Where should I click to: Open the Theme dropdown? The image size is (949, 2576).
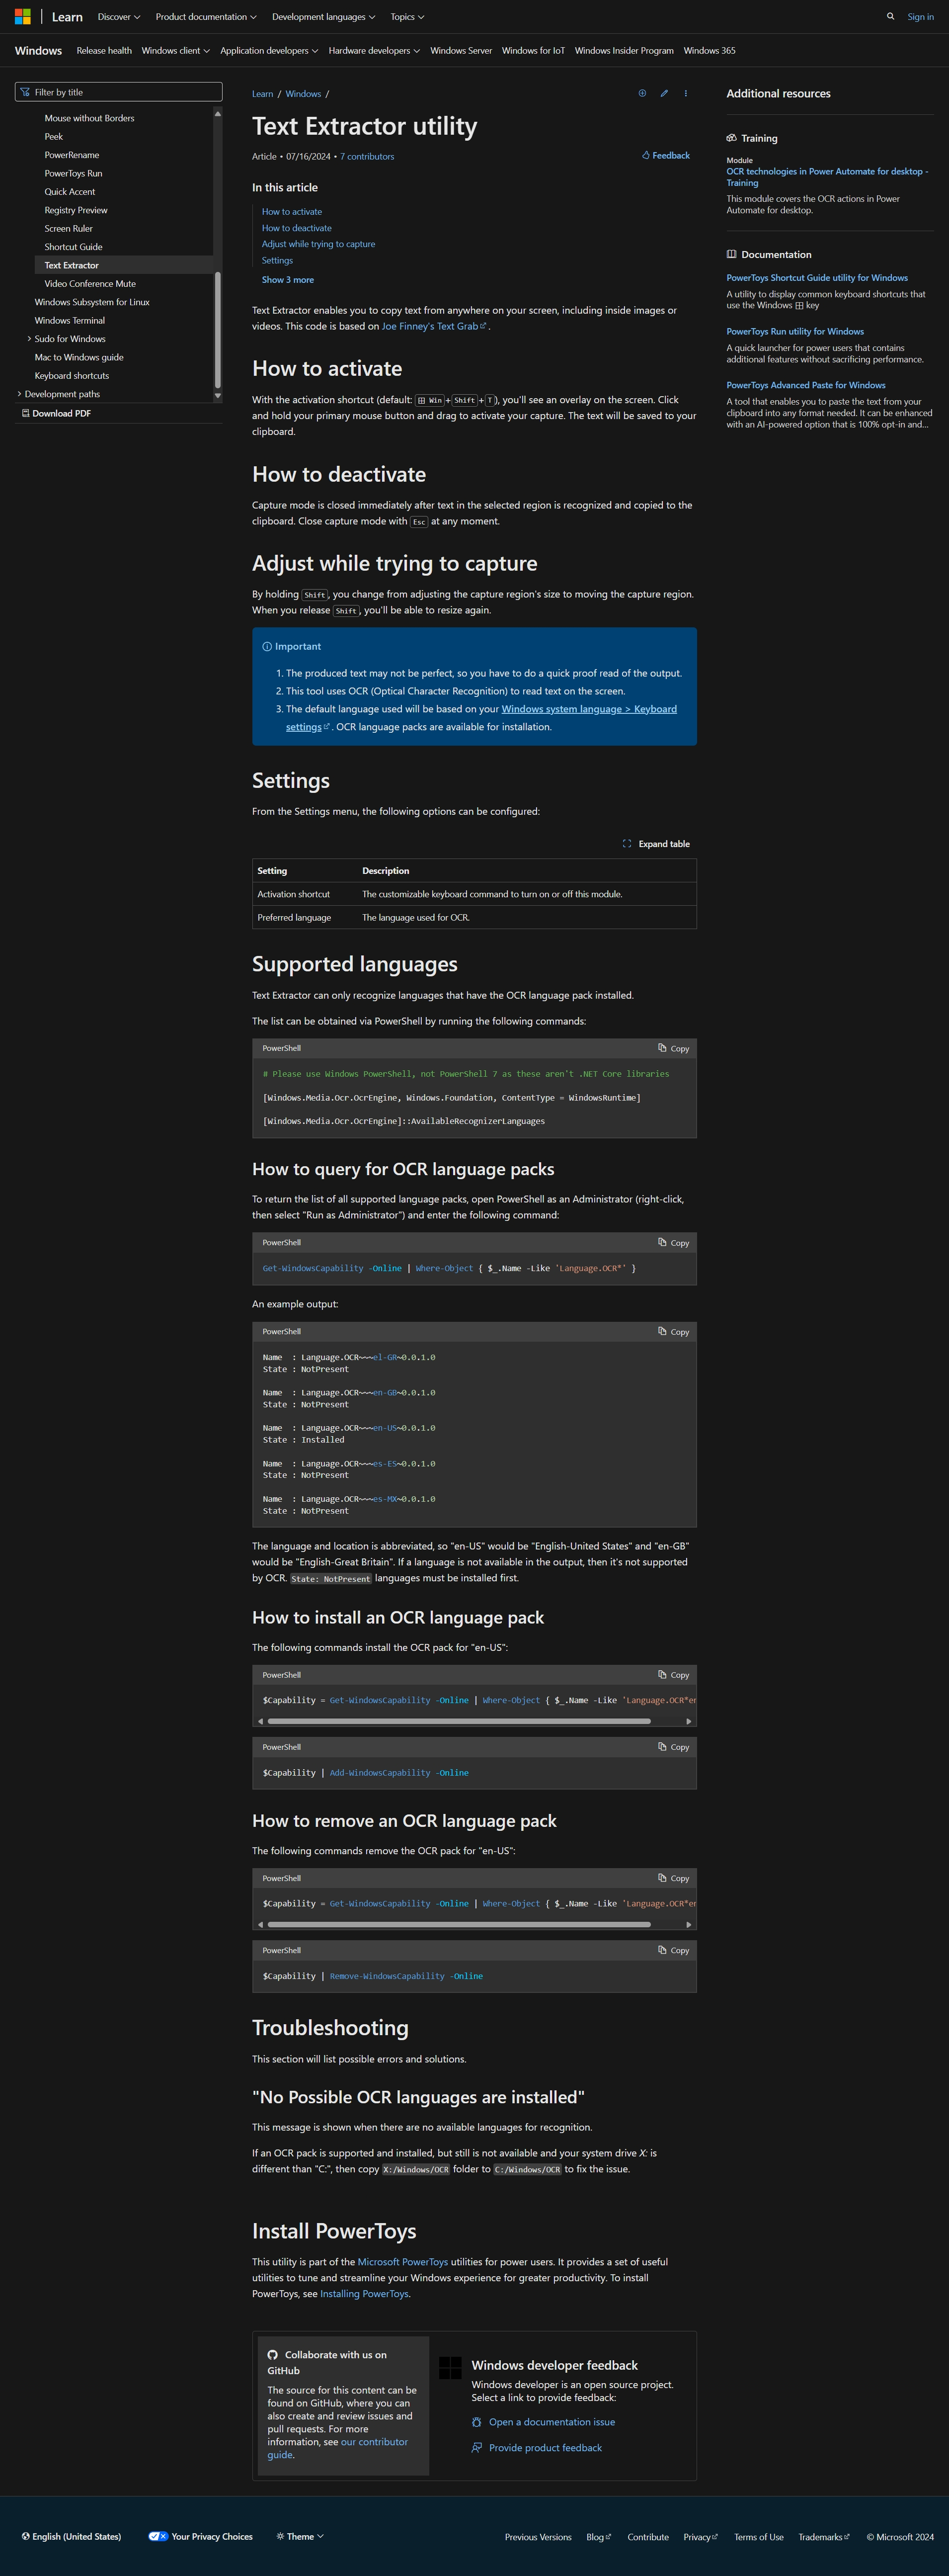pyautogui.click(x=299, y=2536)
